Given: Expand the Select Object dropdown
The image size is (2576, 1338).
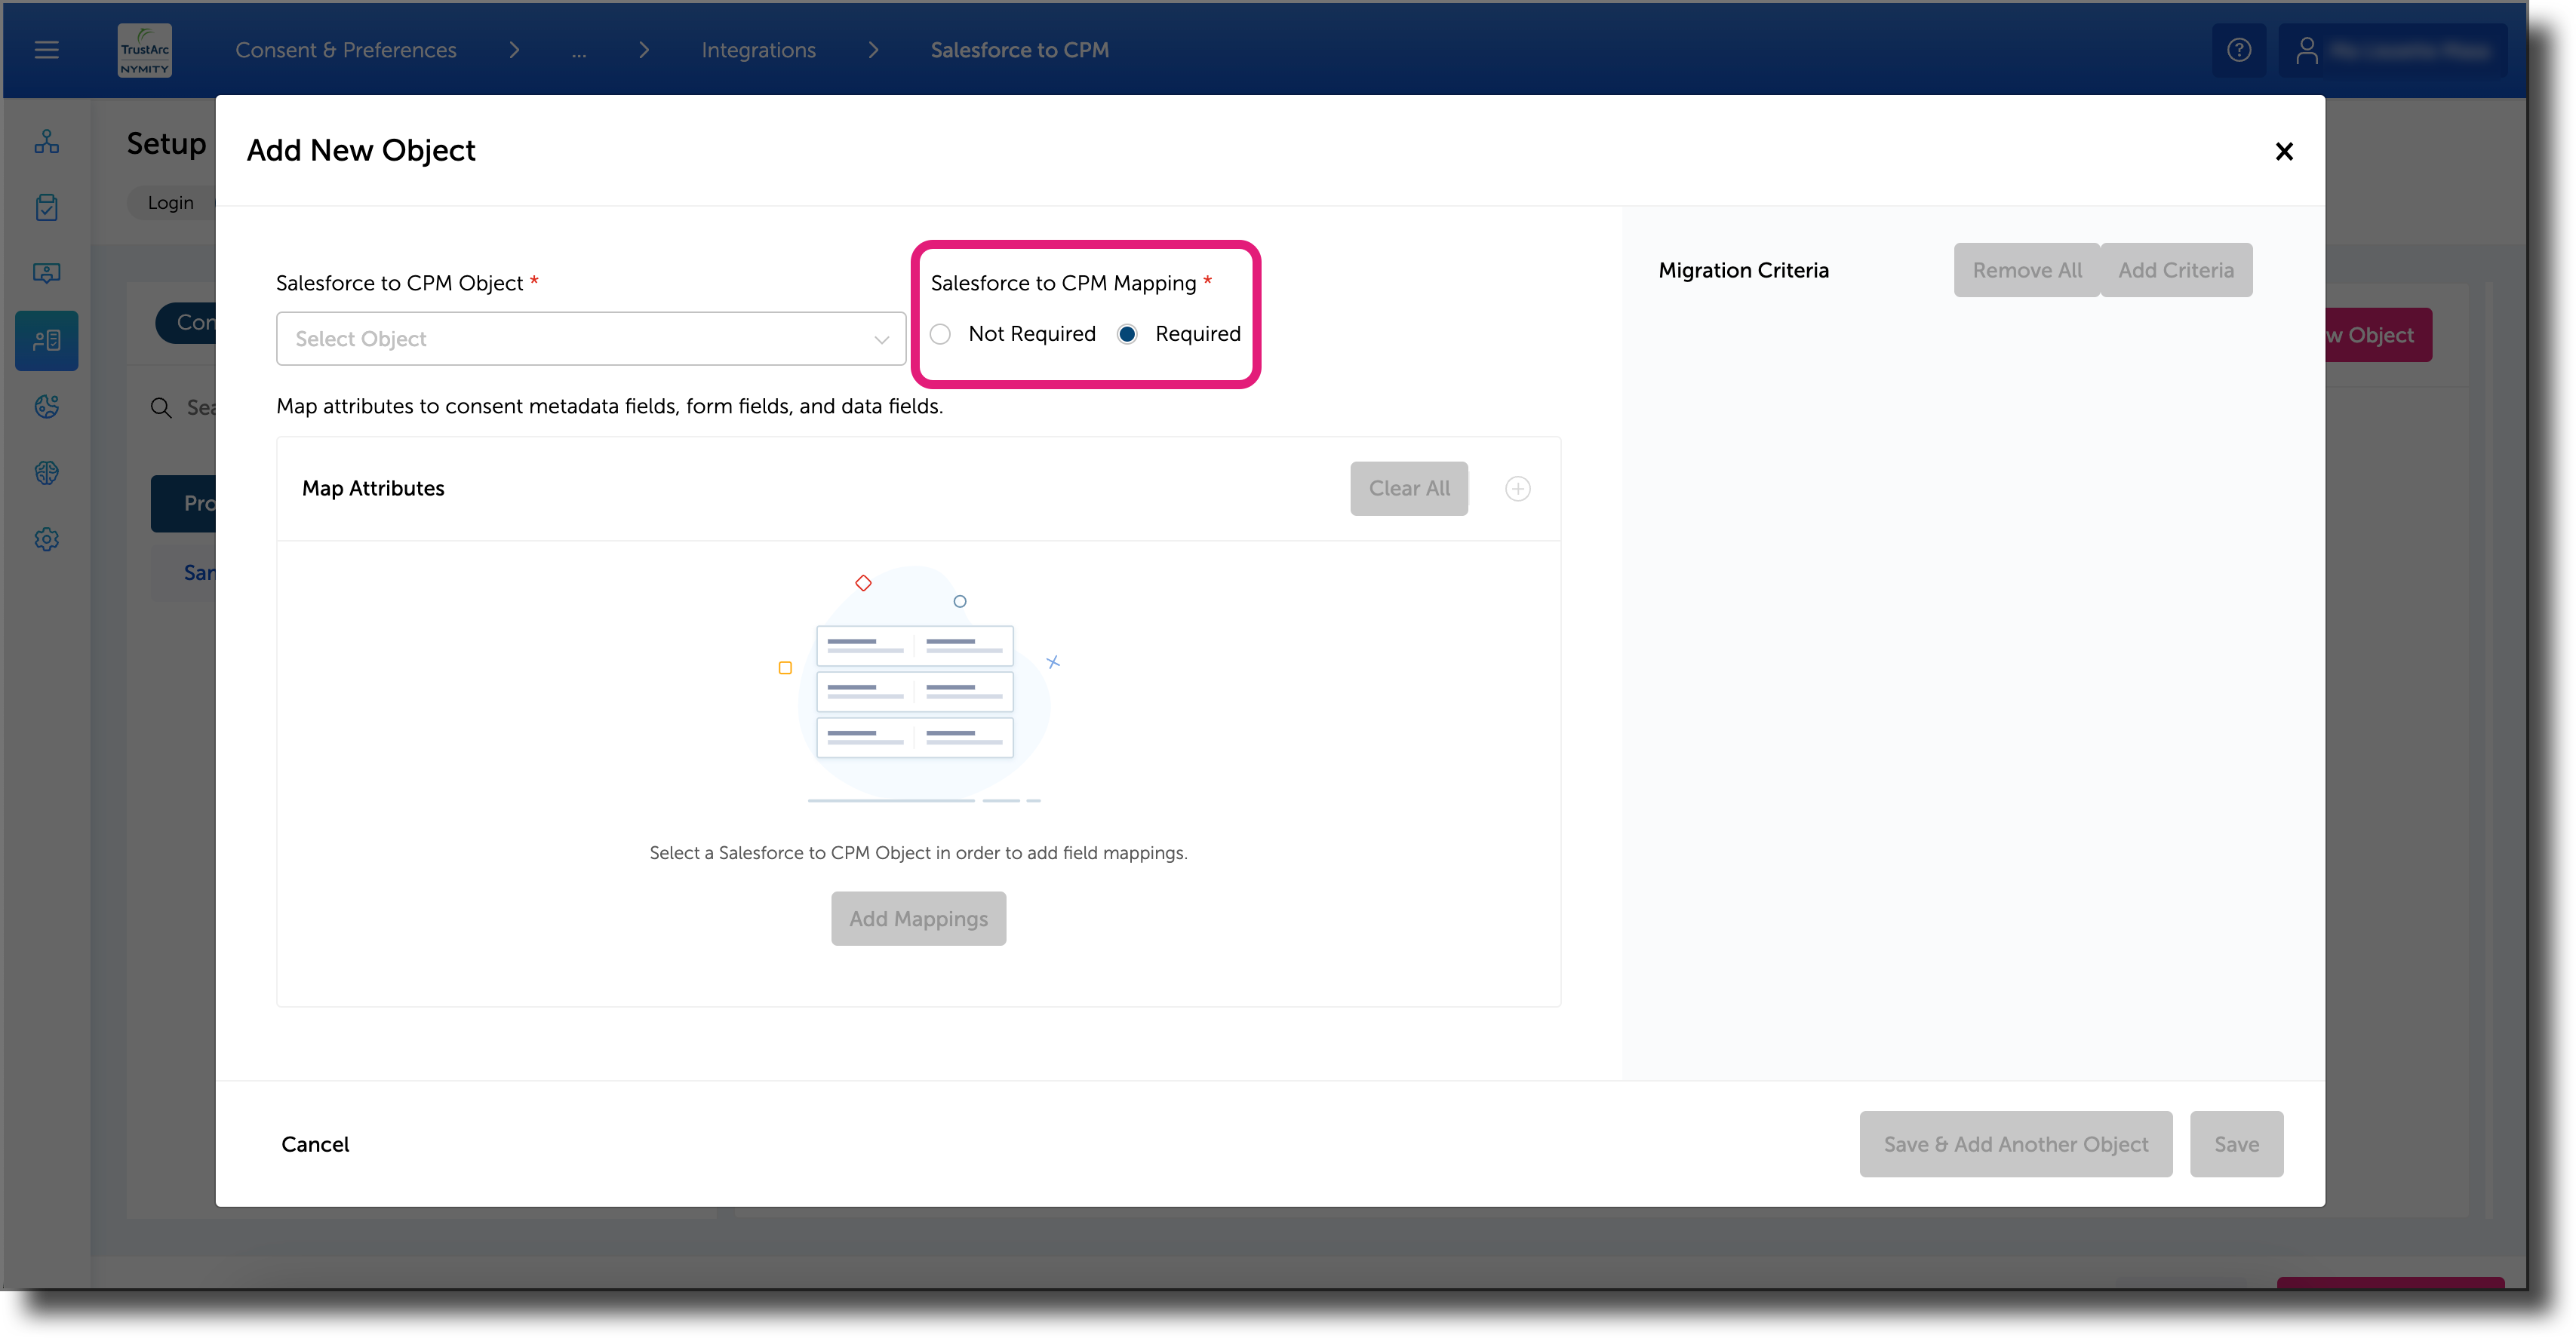Looking at the screenshot, I should (591, 339).
